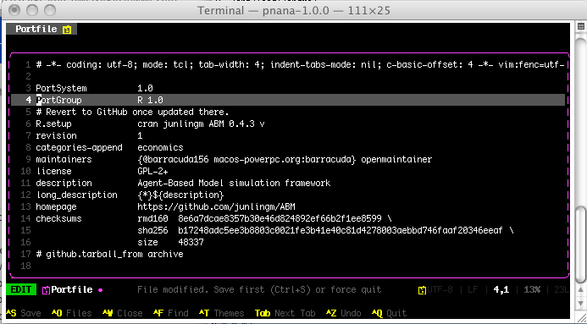587x324 pixels.
Task: Select the Portfile tab at top
Action: [42, 29]
